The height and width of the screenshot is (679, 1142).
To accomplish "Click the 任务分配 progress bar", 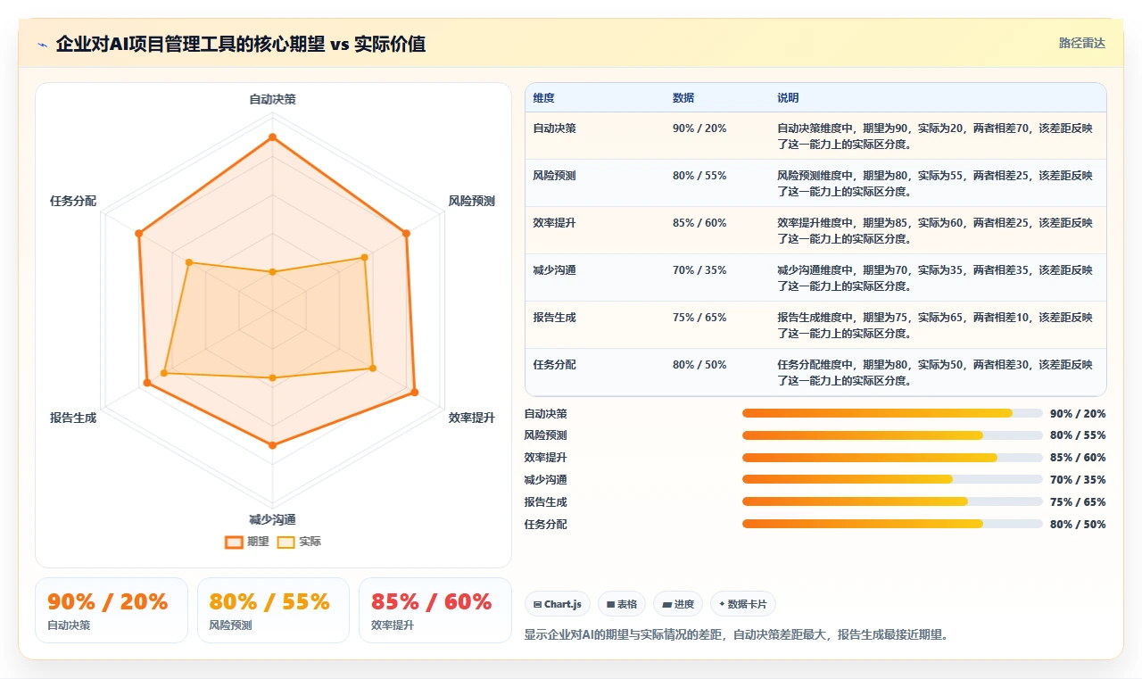I will click(892, 524).
